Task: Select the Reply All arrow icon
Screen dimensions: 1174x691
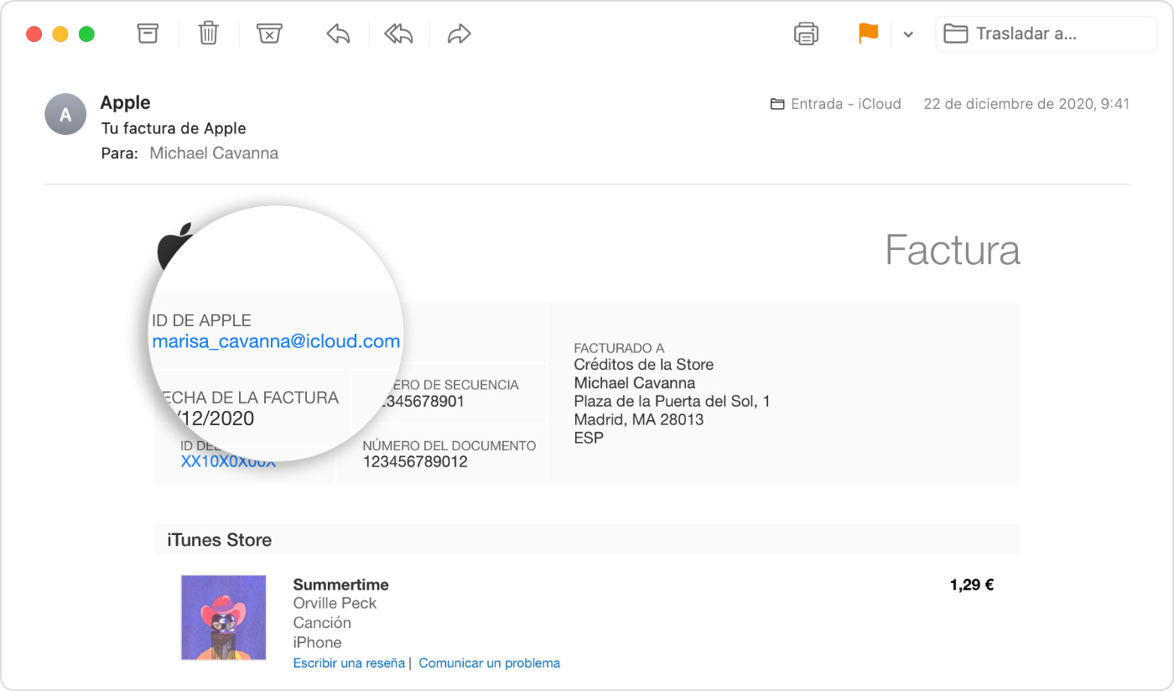Action: coord(397,34)
